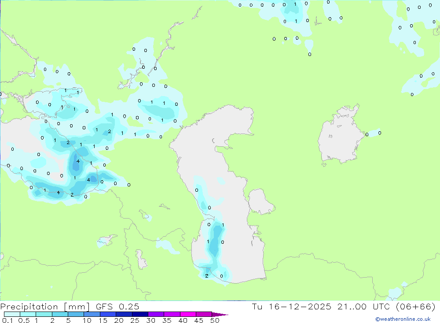Pick the 45–50 mm legend swatch
This screenshot has height=323, width=440.
click(x=204, y=314)
